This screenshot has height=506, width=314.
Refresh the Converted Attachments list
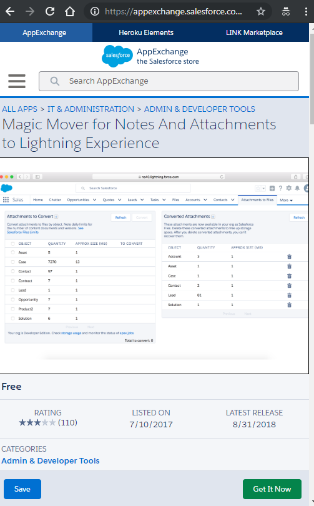click(299, 217)
